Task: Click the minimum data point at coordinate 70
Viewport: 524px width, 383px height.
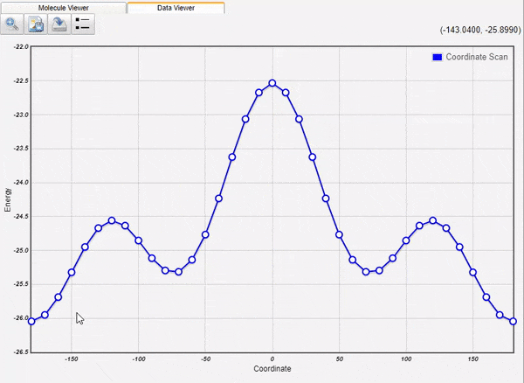Action: pos(366,272)
